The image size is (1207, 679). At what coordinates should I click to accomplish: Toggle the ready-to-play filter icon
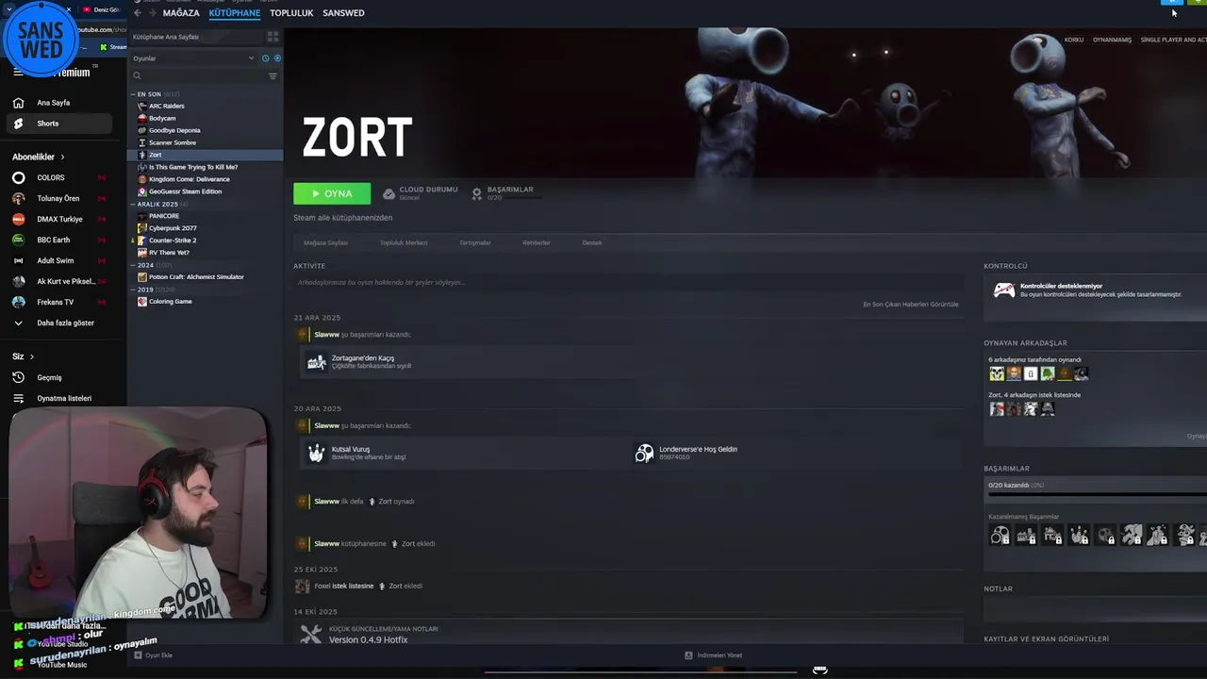click(x=276, y=58)
